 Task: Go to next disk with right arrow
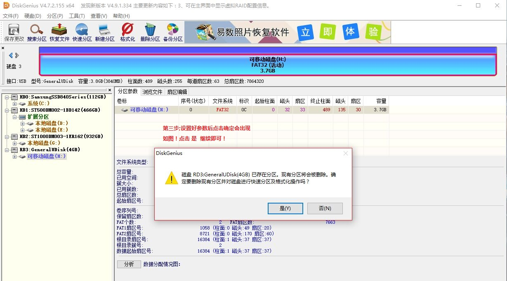(17, 55)
